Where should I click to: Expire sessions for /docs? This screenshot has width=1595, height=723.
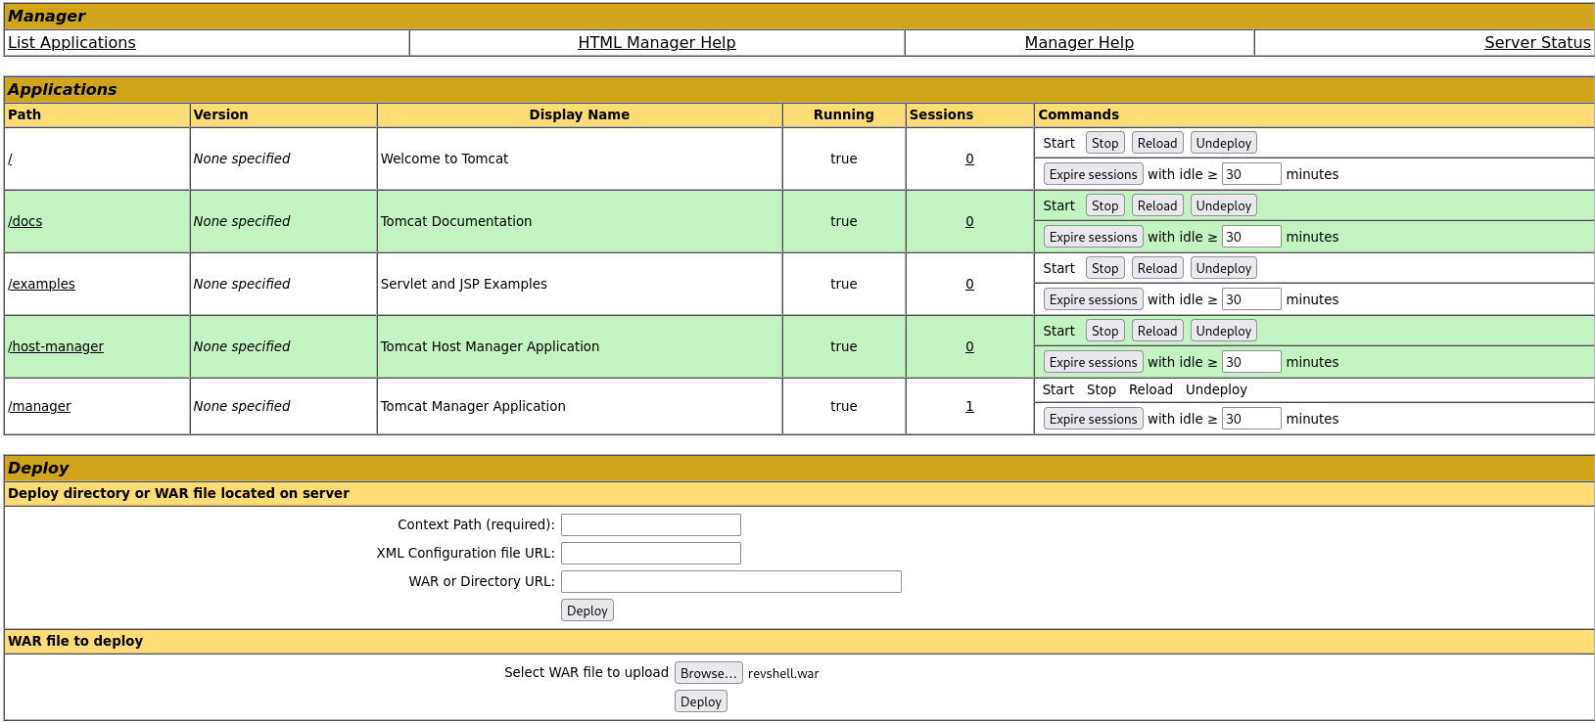(1093, 237)
